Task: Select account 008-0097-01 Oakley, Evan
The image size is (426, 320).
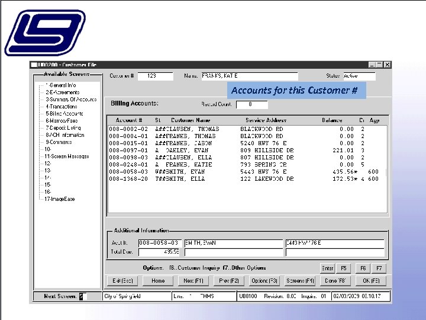Action: coord(247,150)
